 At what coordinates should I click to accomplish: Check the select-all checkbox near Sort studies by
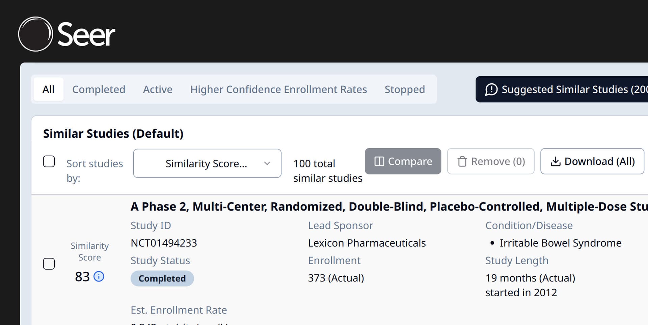tap(49, 161)
